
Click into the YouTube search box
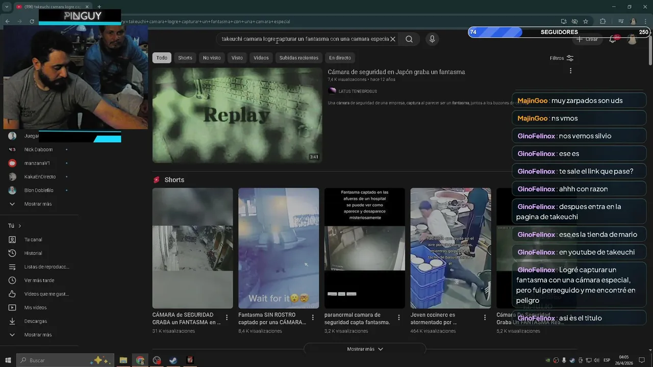pyautogui.click(x=305, y=39)
